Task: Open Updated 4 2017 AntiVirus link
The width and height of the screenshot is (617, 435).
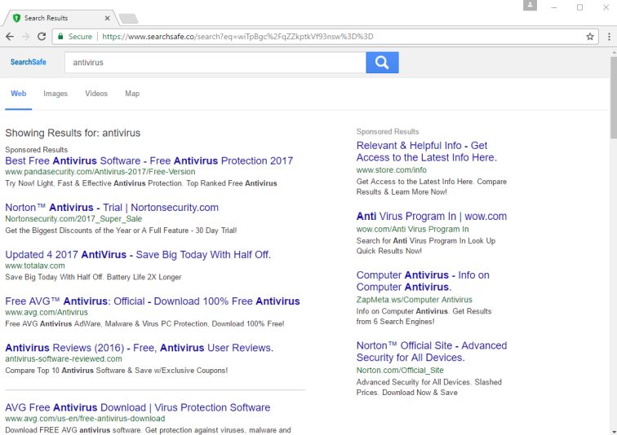Action: pyautogui.click(x=138, y=254)
